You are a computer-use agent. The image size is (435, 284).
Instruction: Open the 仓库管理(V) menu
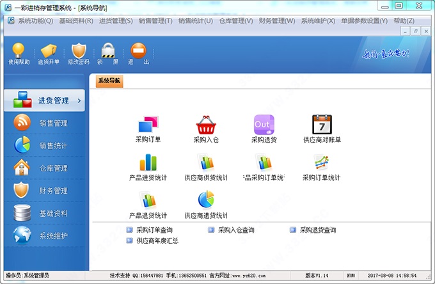(x=236, y=21)
